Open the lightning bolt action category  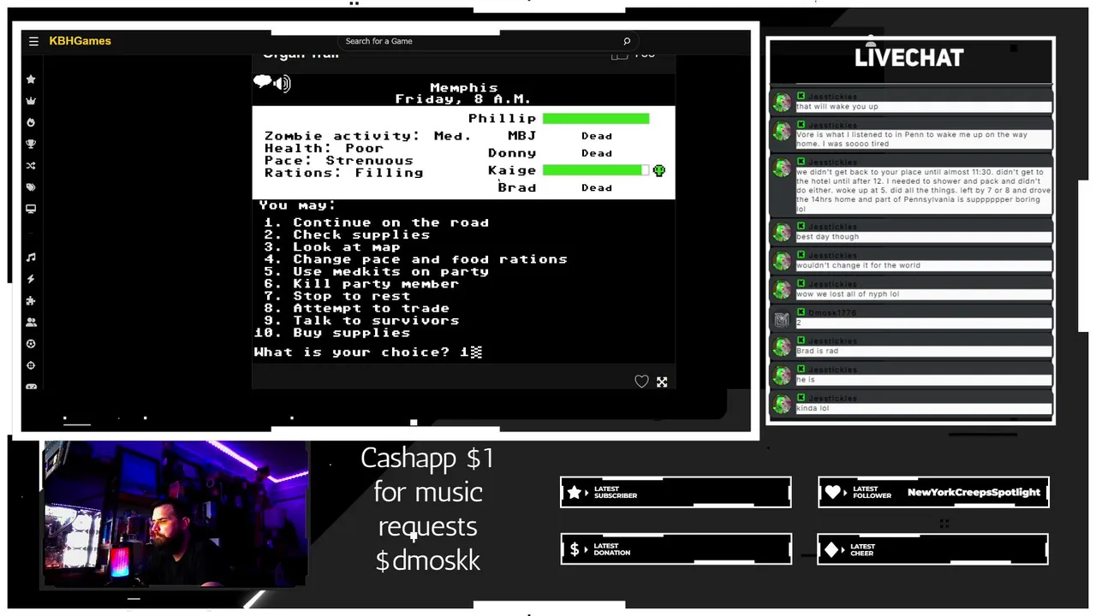[31, 279]
